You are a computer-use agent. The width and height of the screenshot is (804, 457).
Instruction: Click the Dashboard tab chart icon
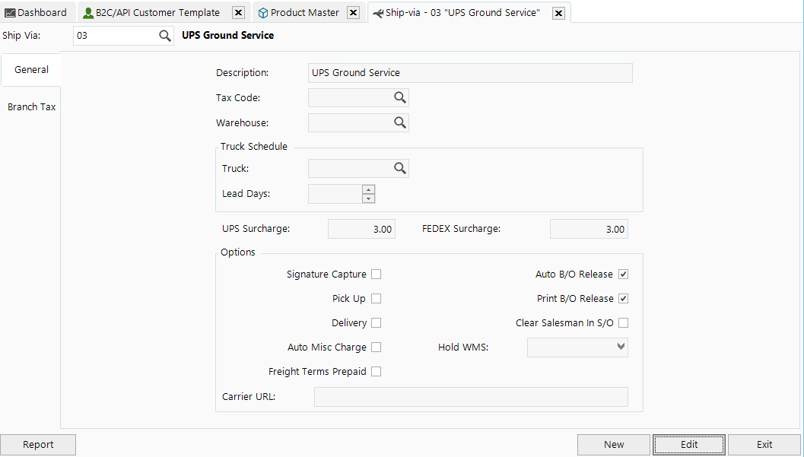[10, 12]
